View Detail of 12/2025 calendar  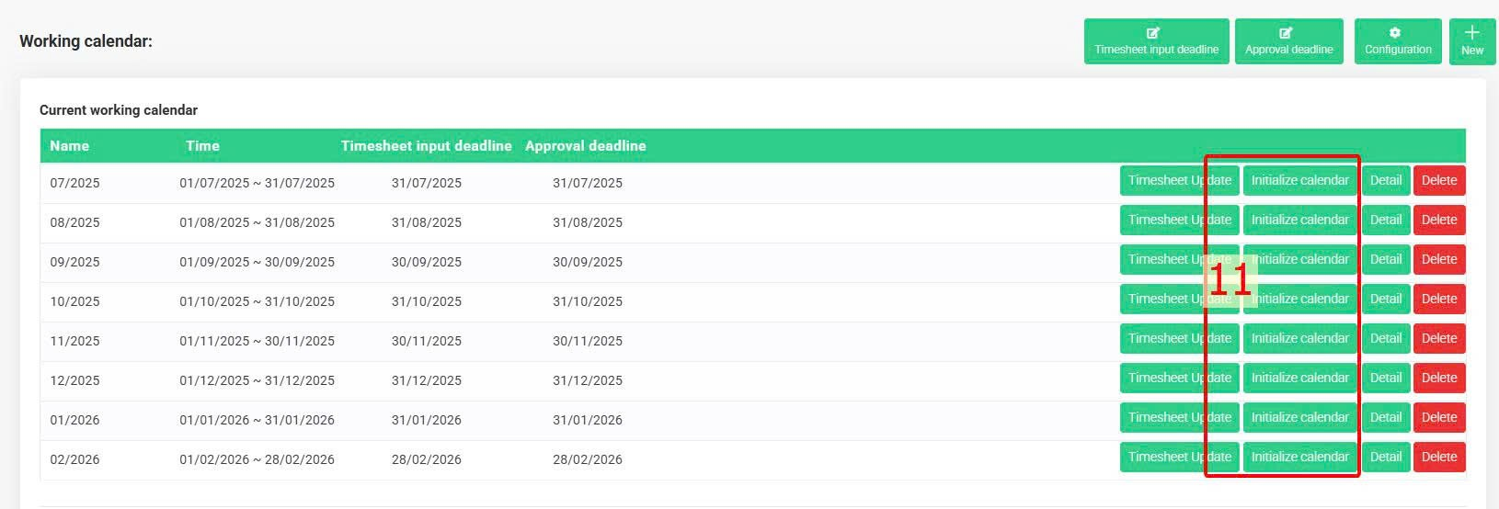click(x=1385, y=379)
